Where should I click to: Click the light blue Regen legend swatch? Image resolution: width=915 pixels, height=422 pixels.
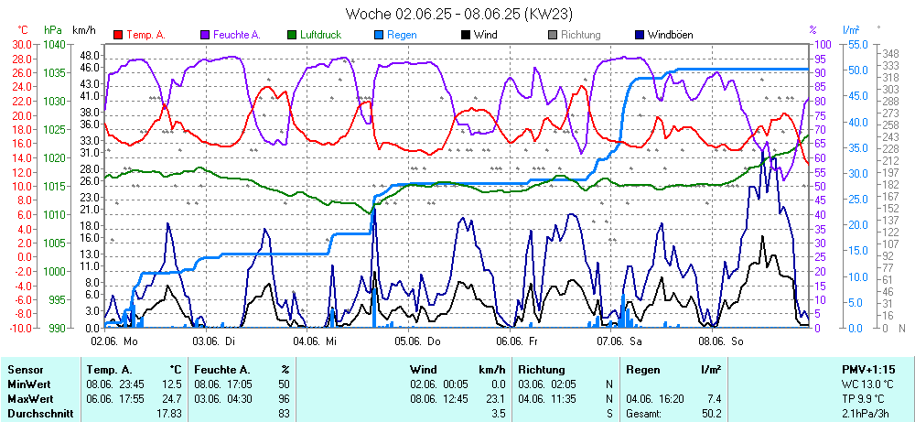380,35
